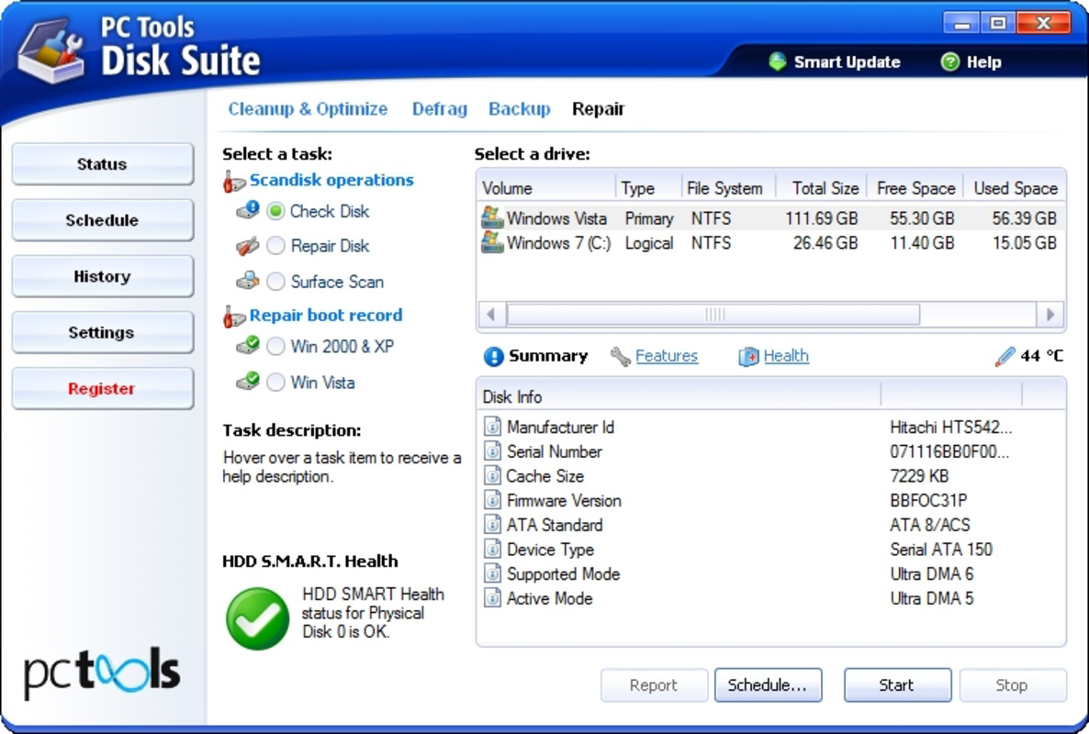Click the Windows Vista volume icon
Image resolution: width=1089 pixels, height=734 pixels.
point(492,217)
